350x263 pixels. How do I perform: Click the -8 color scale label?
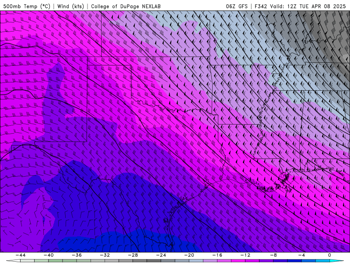[x=274, y=255]
